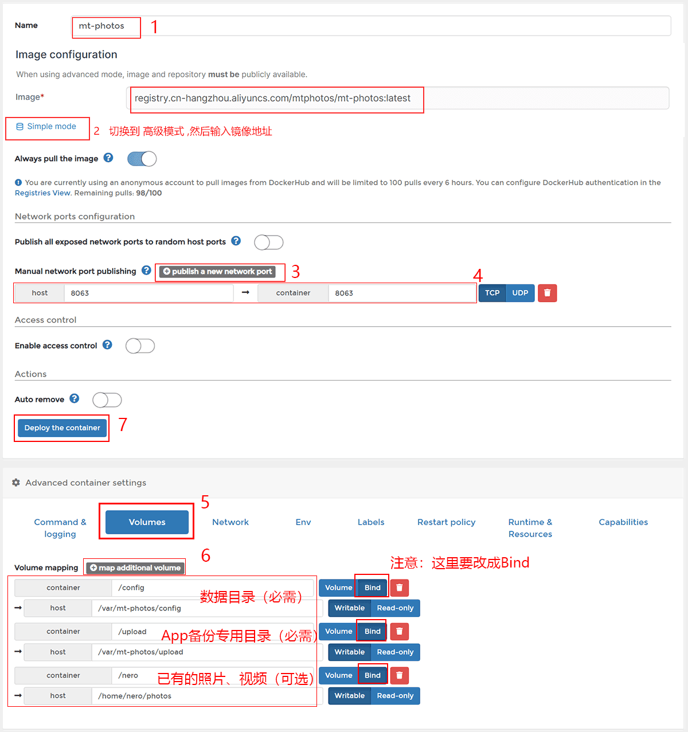Click the /config container path field
The height and width of the screenshot is (732, 688).
coord(213,588)
